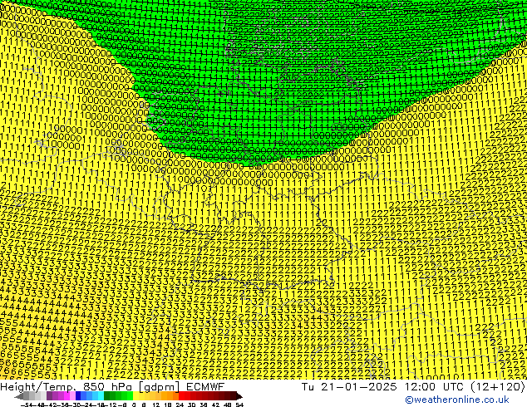Click the dark maroon right arrow end of color scale
This screenshot has height=407, width=527.
click(239, 396)
